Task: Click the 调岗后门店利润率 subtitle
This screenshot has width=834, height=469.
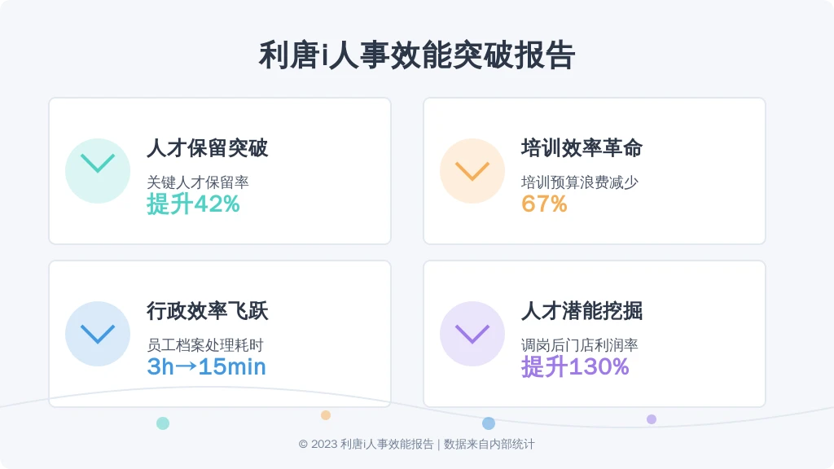Action: click(x=580, y=345)
